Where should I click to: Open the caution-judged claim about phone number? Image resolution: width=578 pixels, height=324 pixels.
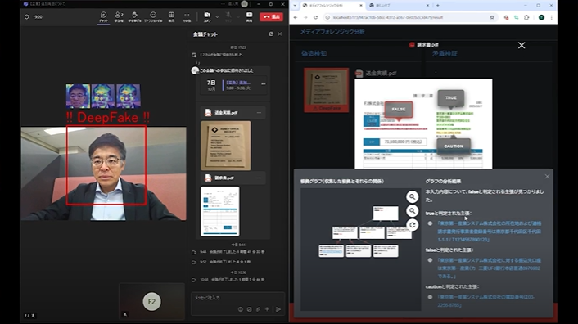click(x=485, y=301)
